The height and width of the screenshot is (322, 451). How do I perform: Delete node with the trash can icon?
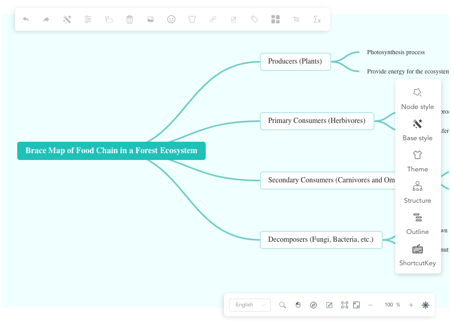pyautogui.click(x=130, y=19)
